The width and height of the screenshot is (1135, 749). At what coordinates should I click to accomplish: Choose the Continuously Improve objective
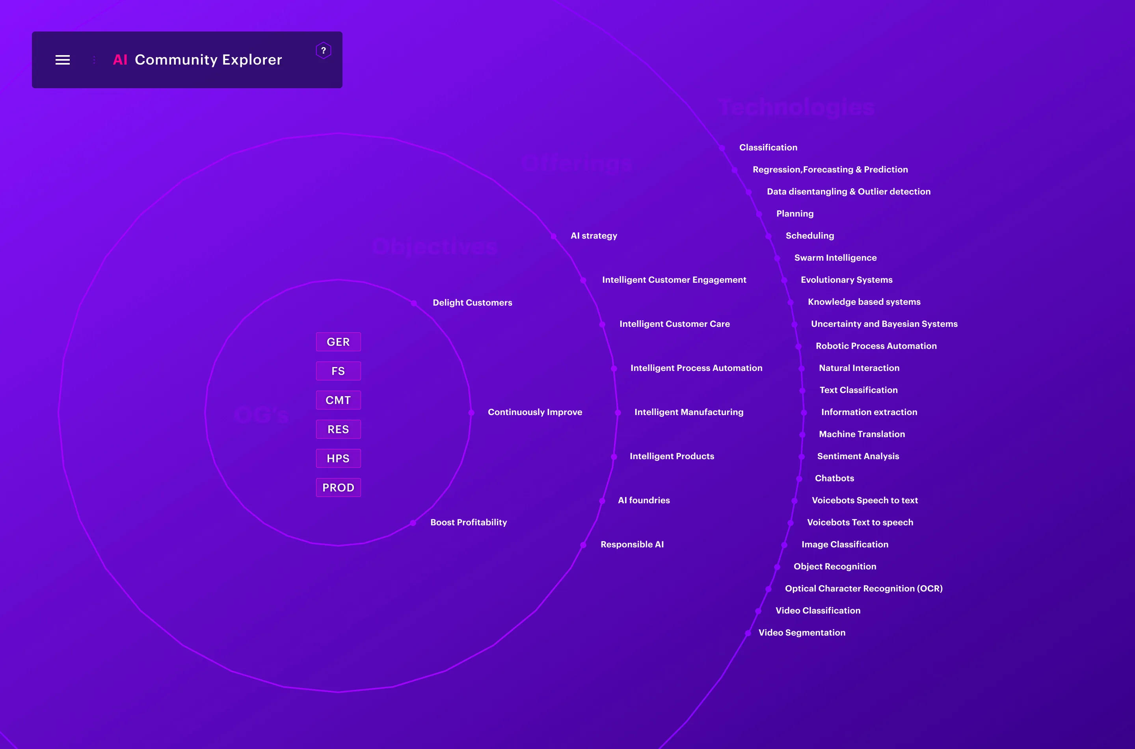pyautogui.click(x=535, y=412)
